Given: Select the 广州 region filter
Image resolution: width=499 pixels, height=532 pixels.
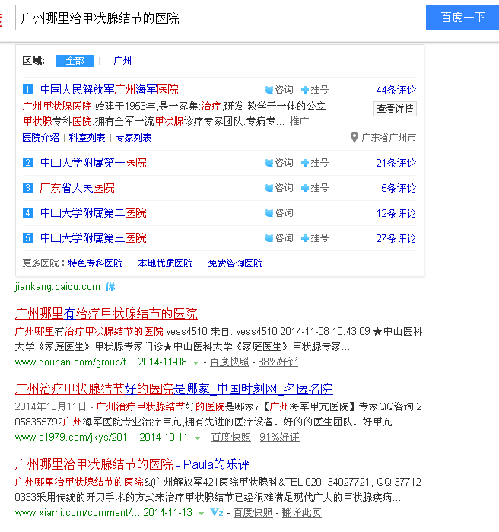Looking at the screenshot, I should [122, 61].
